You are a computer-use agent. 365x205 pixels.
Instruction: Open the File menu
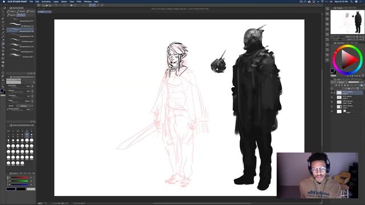(x=31, y=1)
